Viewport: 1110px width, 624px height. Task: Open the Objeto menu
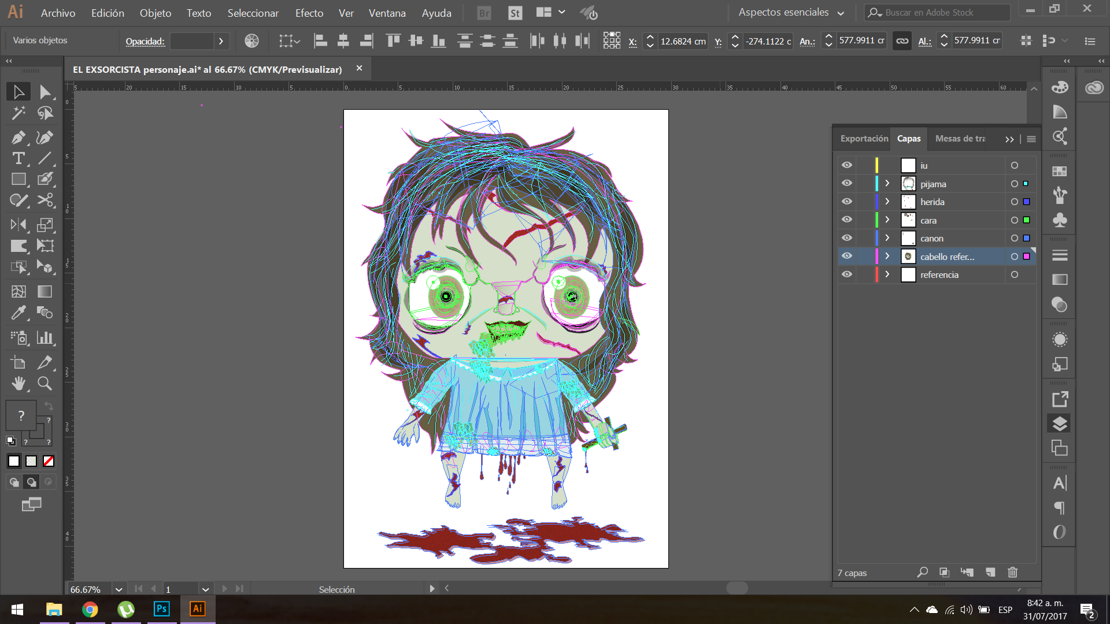coord(156,13)
